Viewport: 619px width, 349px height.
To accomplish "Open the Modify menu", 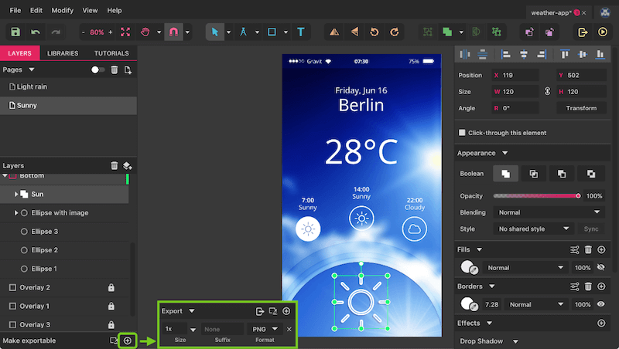I will click(63, 11).
